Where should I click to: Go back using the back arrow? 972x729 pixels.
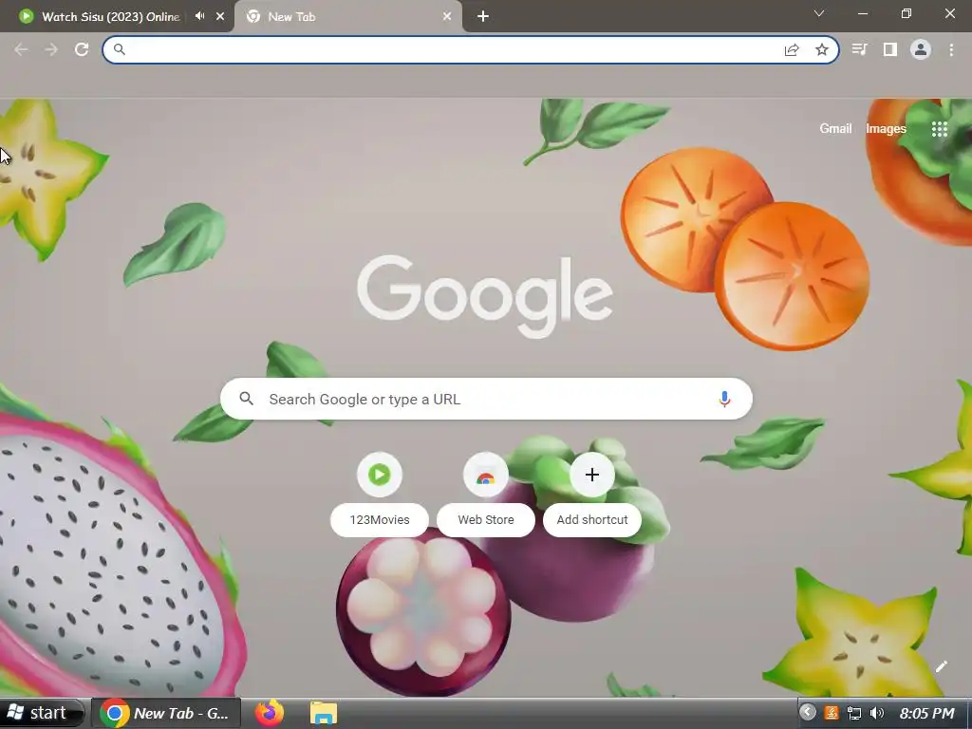[21, 49]
